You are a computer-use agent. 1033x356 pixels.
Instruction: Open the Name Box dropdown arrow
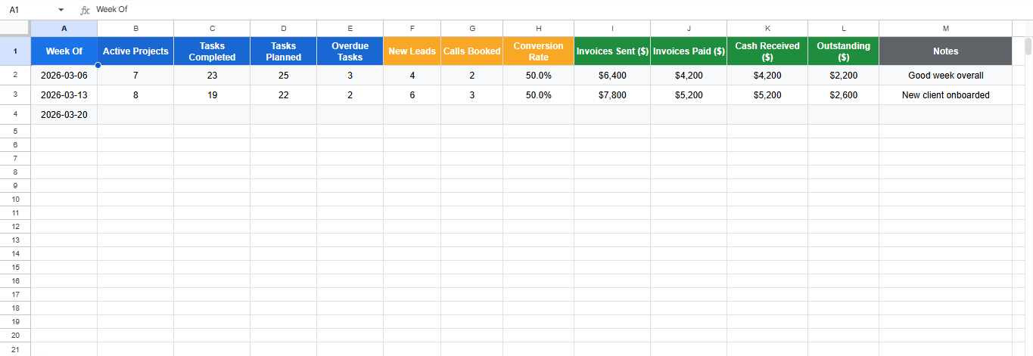(61, 10)
